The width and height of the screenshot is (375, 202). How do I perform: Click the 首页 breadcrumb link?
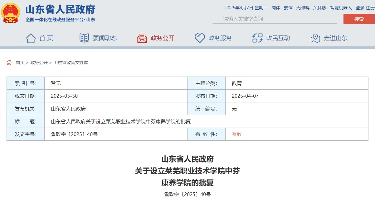(x=20, y=63)
